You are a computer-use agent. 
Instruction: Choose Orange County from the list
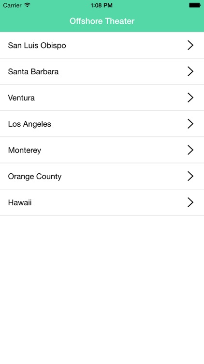point(102,176)
